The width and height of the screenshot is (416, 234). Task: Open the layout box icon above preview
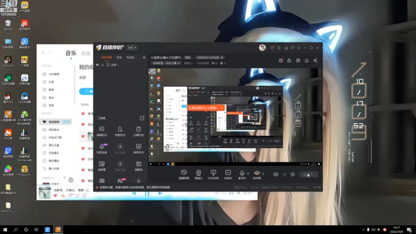(298, 60)
